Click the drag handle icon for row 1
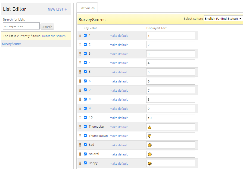 pos(80,35)
